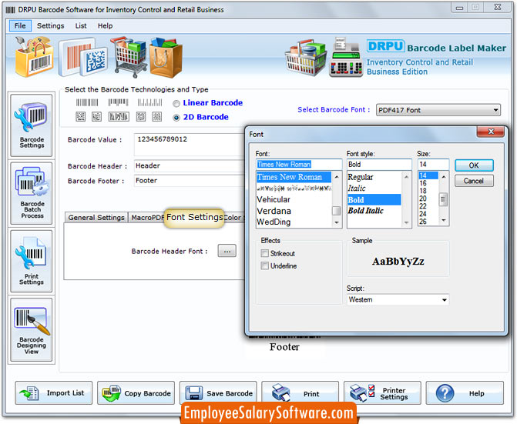The width and height of the screenshot is (517, 424).
Task: Open Print Settings sidebar icon
Action: (x=31, y=261)
